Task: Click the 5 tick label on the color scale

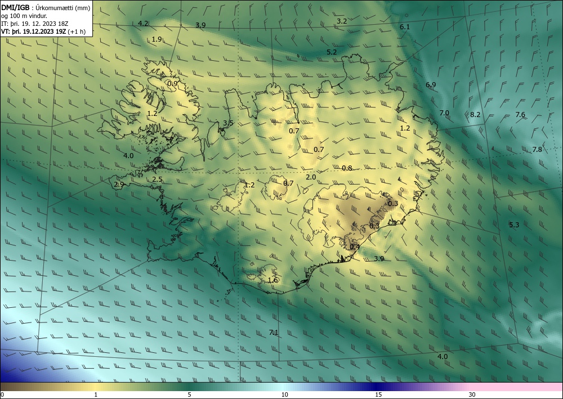Action: tap(189, 394)
